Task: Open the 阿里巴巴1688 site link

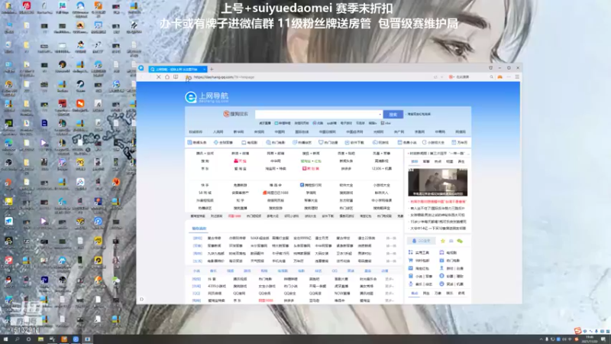Action: (276, 193)
